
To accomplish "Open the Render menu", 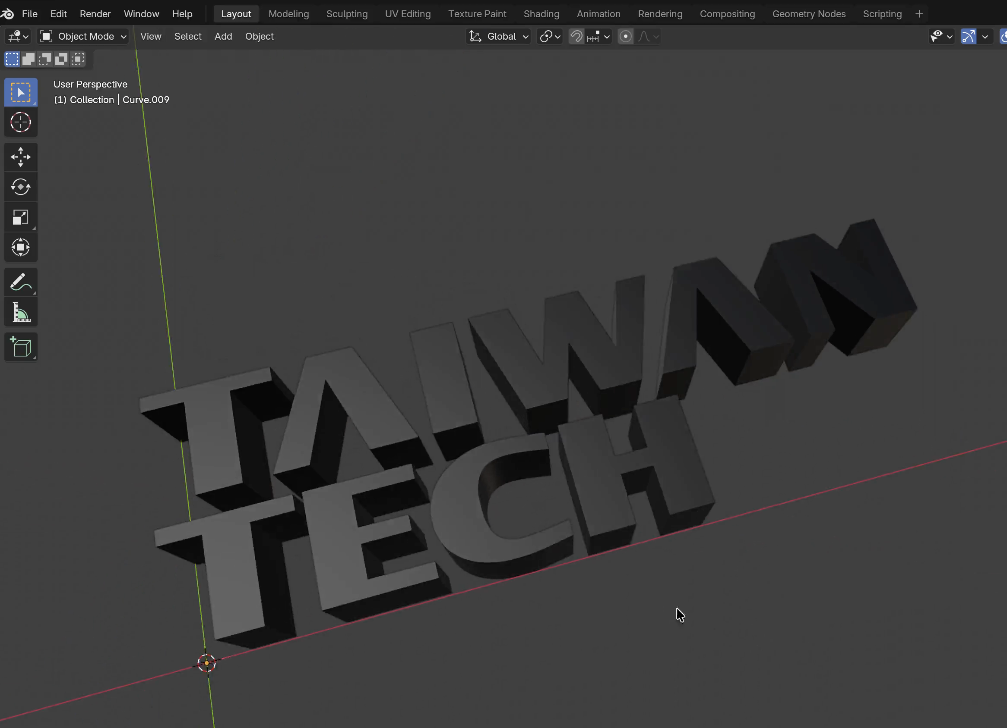I will pos(95,14).
